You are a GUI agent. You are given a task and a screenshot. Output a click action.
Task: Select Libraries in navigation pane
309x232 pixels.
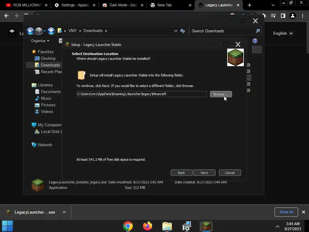(x=42, y=85)
